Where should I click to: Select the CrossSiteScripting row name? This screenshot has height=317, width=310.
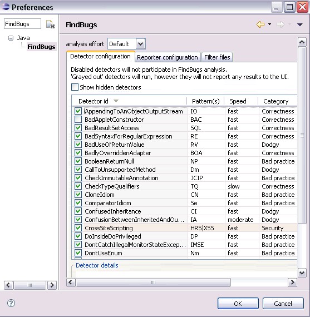pyautogui.click(x=109, y=228)
